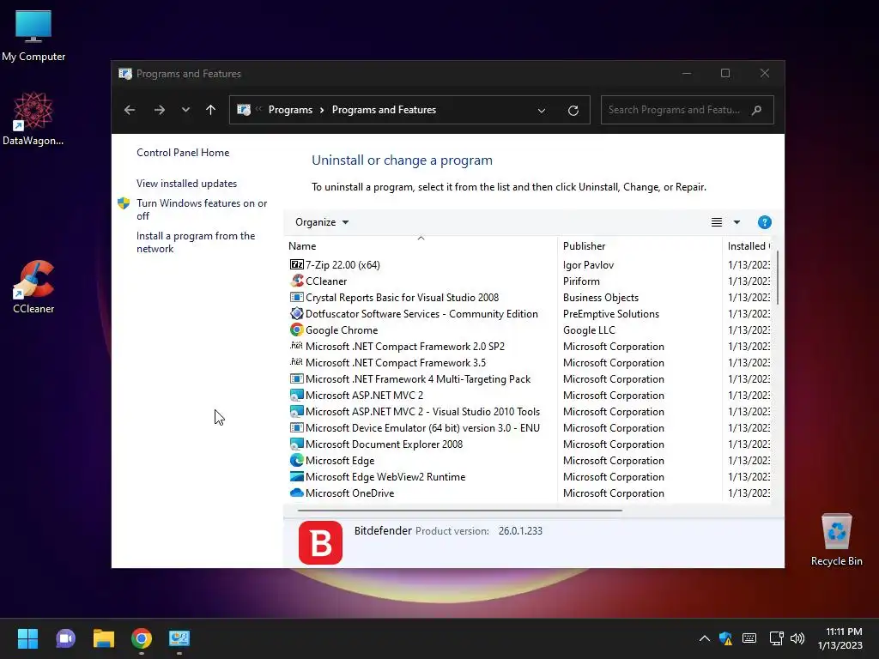The width and height of the screenshot is (879, 659).
Task: Click Programs and Features breadcrumb
Action: (384, 110)
